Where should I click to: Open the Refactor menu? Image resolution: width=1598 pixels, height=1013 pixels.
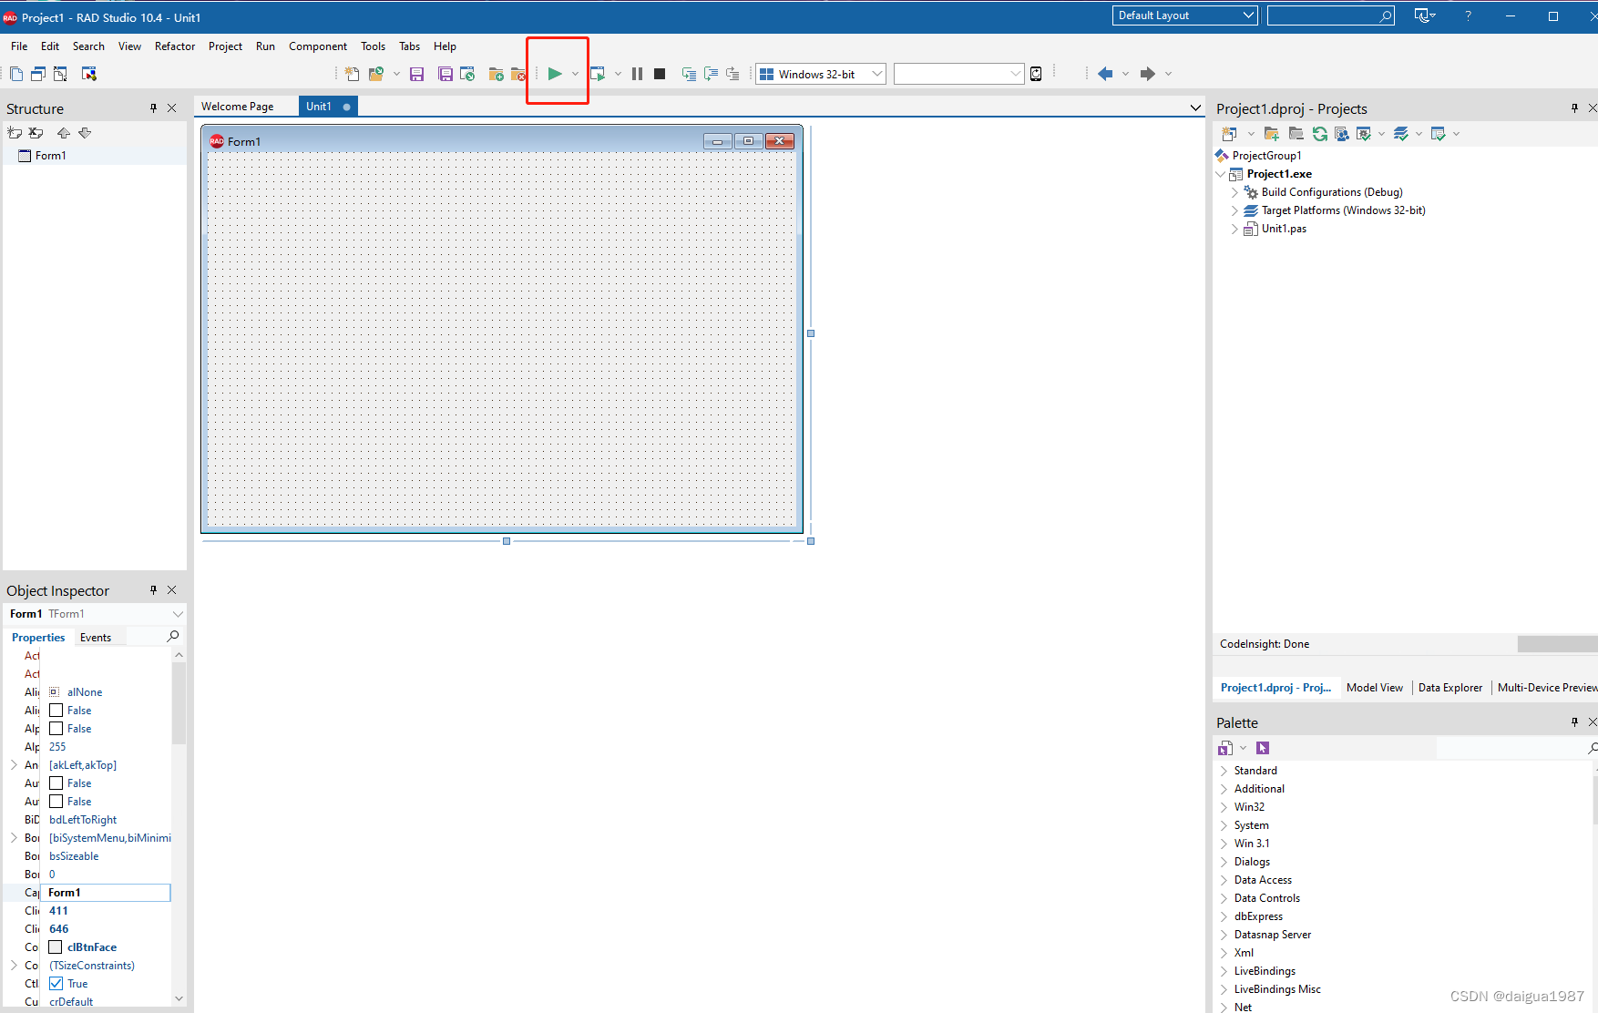[x=175, y=46]
